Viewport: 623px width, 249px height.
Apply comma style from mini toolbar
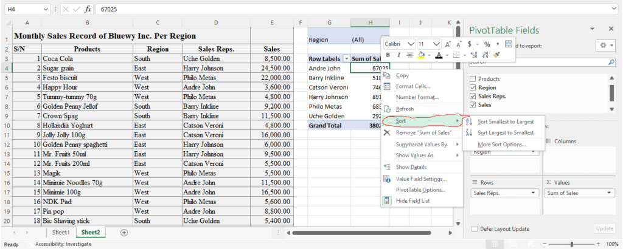pyautogui.click(x=498, y=44)
